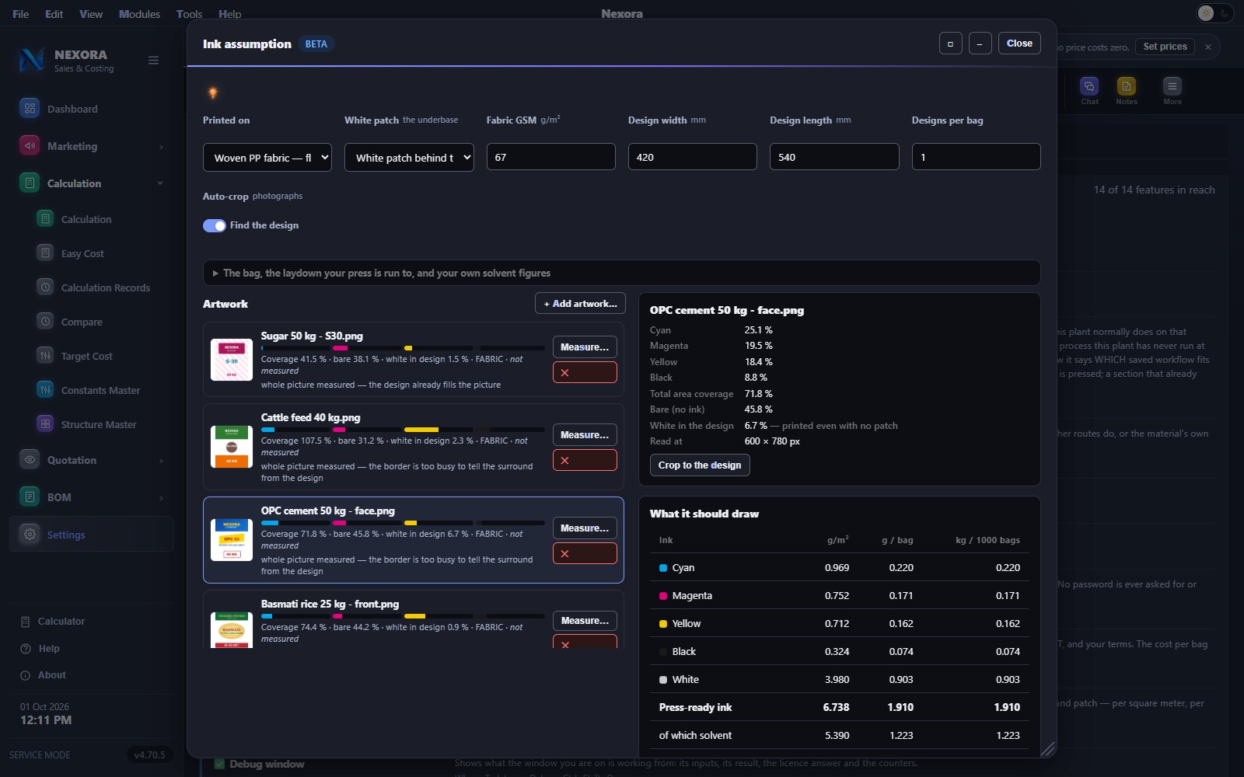Remove the Cattle feed 40 kg.png artwork
Screen dimensions: 1244x777
click(585, 461)
